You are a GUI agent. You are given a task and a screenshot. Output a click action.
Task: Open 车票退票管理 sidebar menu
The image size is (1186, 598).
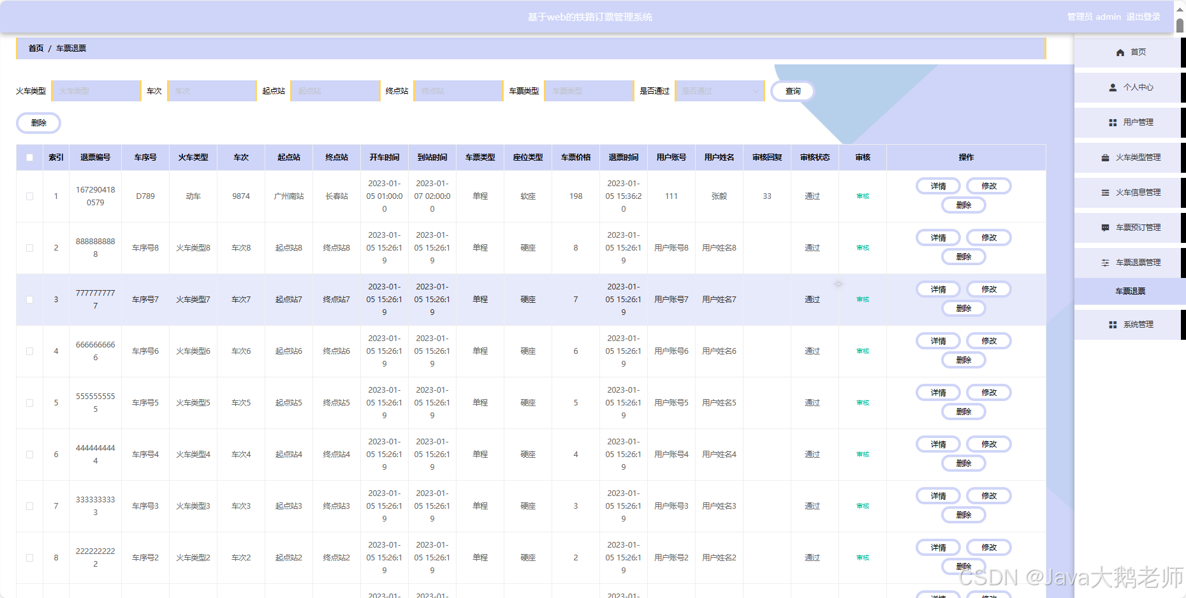(x=1130, y=263)
